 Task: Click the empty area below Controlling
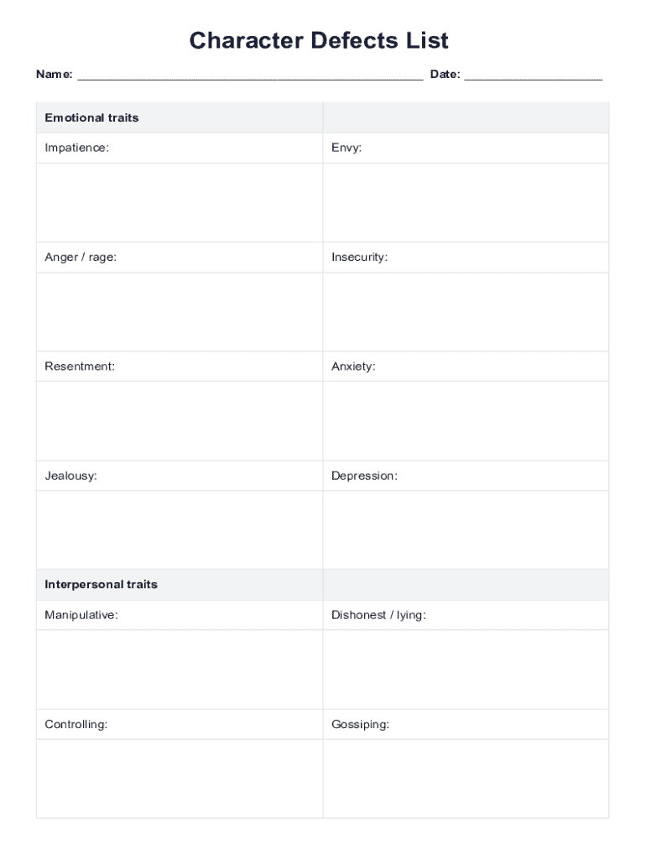180,778
